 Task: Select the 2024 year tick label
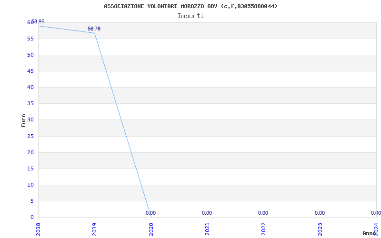point(376,229)
